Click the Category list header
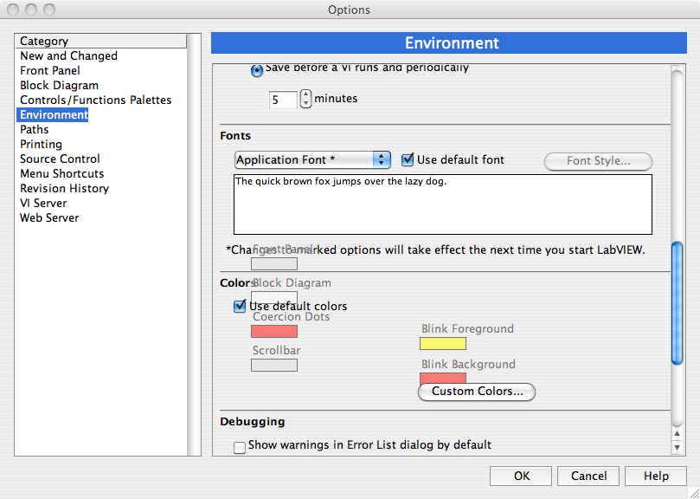700x499 pixels. tap(101, 41)
